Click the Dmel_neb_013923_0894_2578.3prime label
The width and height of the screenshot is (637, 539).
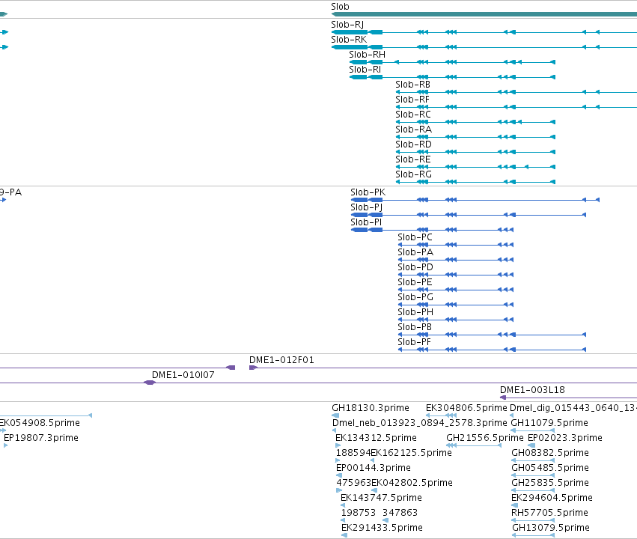[x=420, y=423]
